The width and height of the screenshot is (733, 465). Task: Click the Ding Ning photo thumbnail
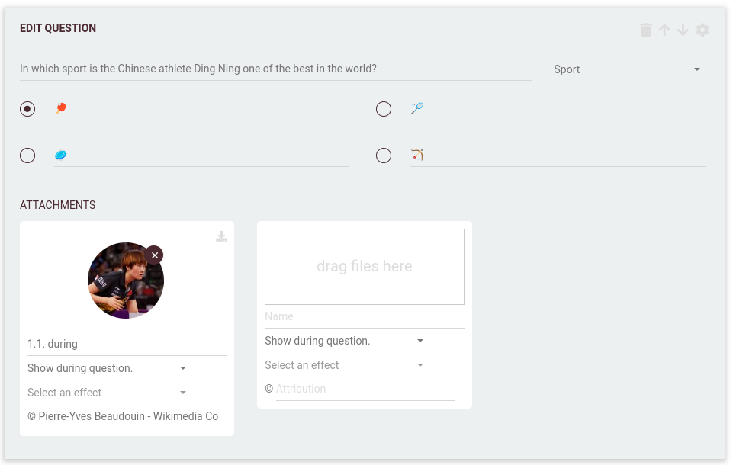(x=125, y=280)
